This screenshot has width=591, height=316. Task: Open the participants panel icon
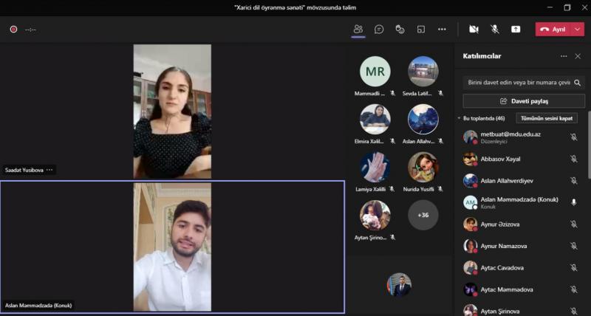(358, 30)
